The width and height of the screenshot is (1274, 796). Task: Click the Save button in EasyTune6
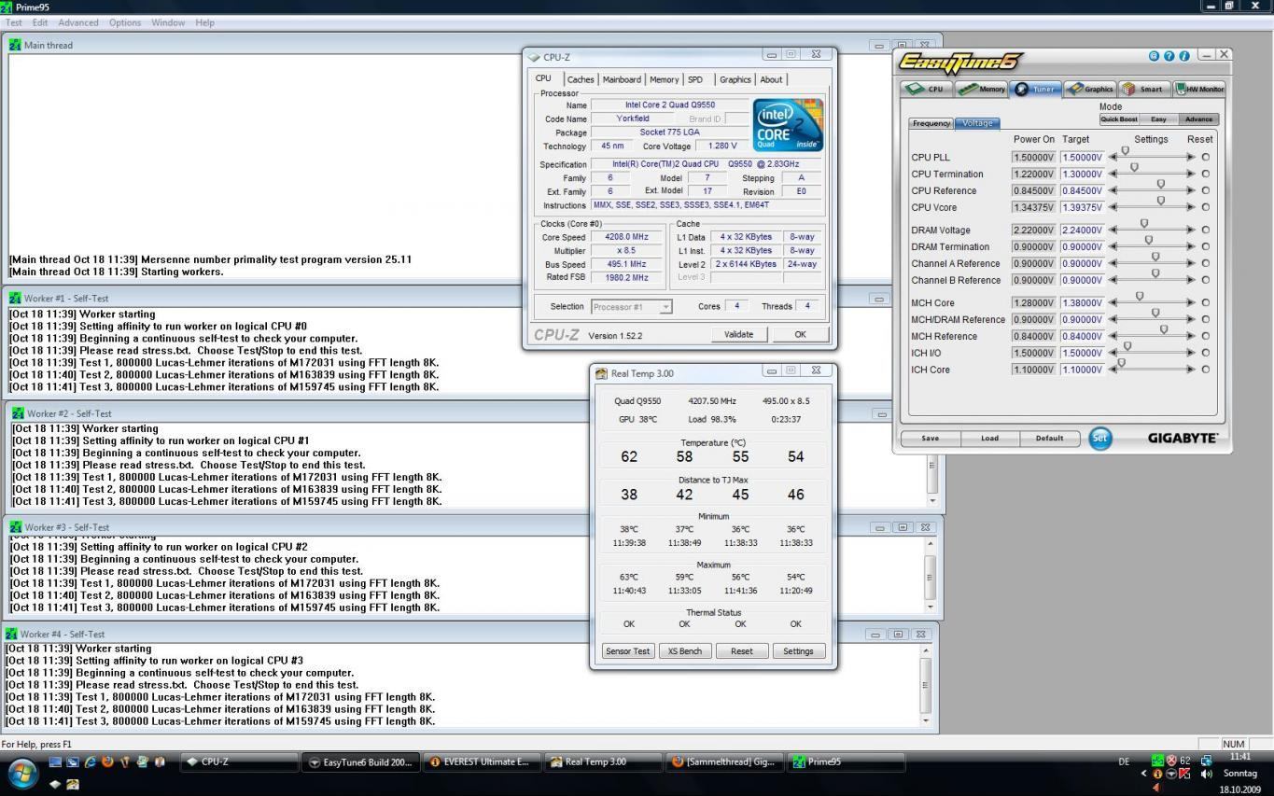[931, 438]
